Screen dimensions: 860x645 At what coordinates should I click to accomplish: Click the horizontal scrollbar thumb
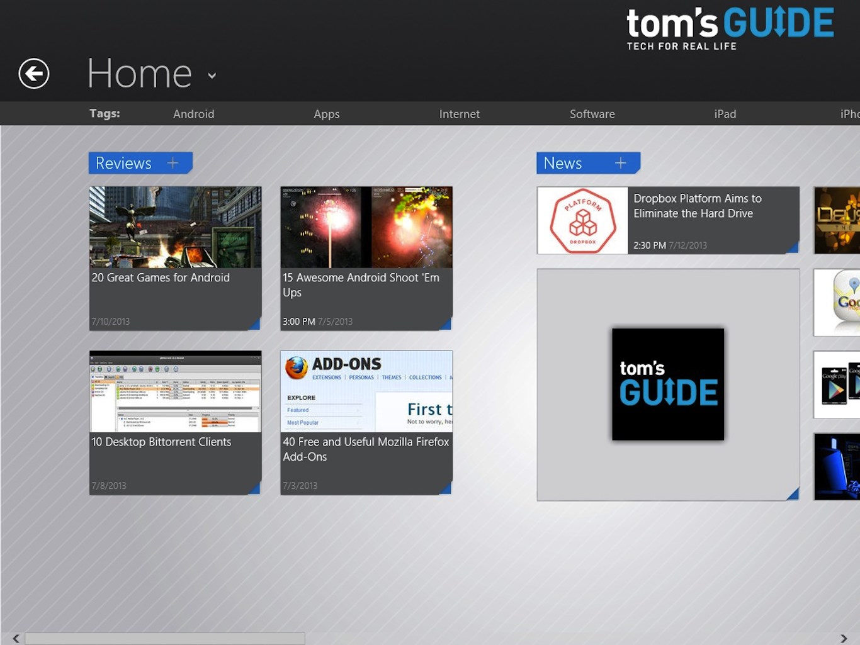[165, 639]
